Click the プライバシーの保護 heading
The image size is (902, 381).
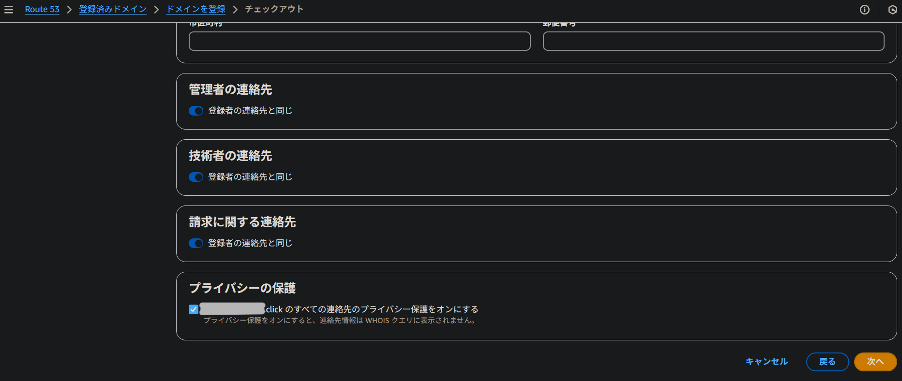tap(242, 288)
